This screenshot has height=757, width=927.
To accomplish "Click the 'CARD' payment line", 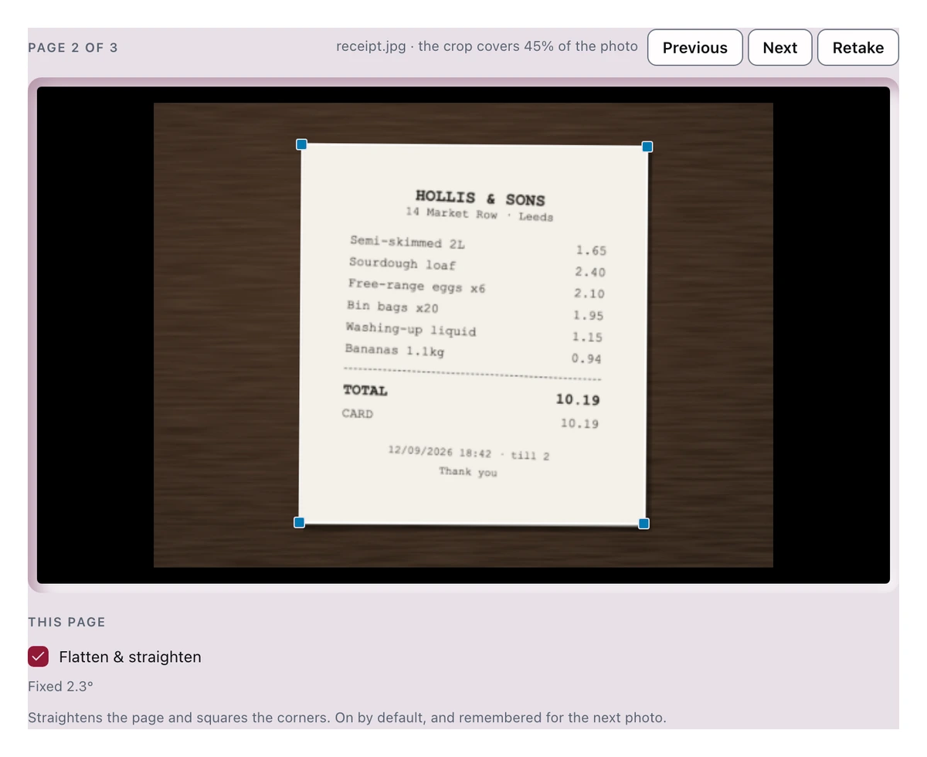I will (358, 413).
